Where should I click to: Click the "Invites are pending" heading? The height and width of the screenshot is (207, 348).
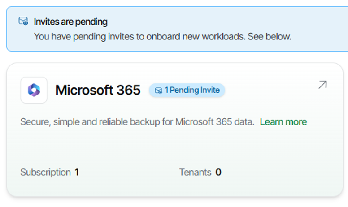click(71, 22)
